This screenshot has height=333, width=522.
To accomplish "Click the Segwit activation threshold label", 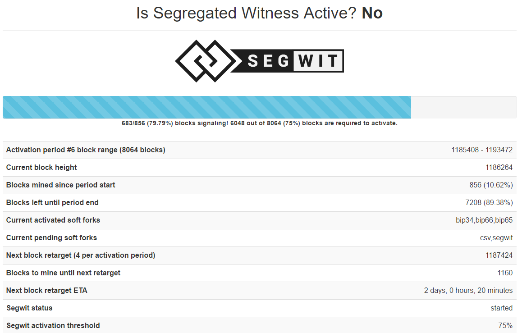I will pyautogui.click(x=53, y=326).
